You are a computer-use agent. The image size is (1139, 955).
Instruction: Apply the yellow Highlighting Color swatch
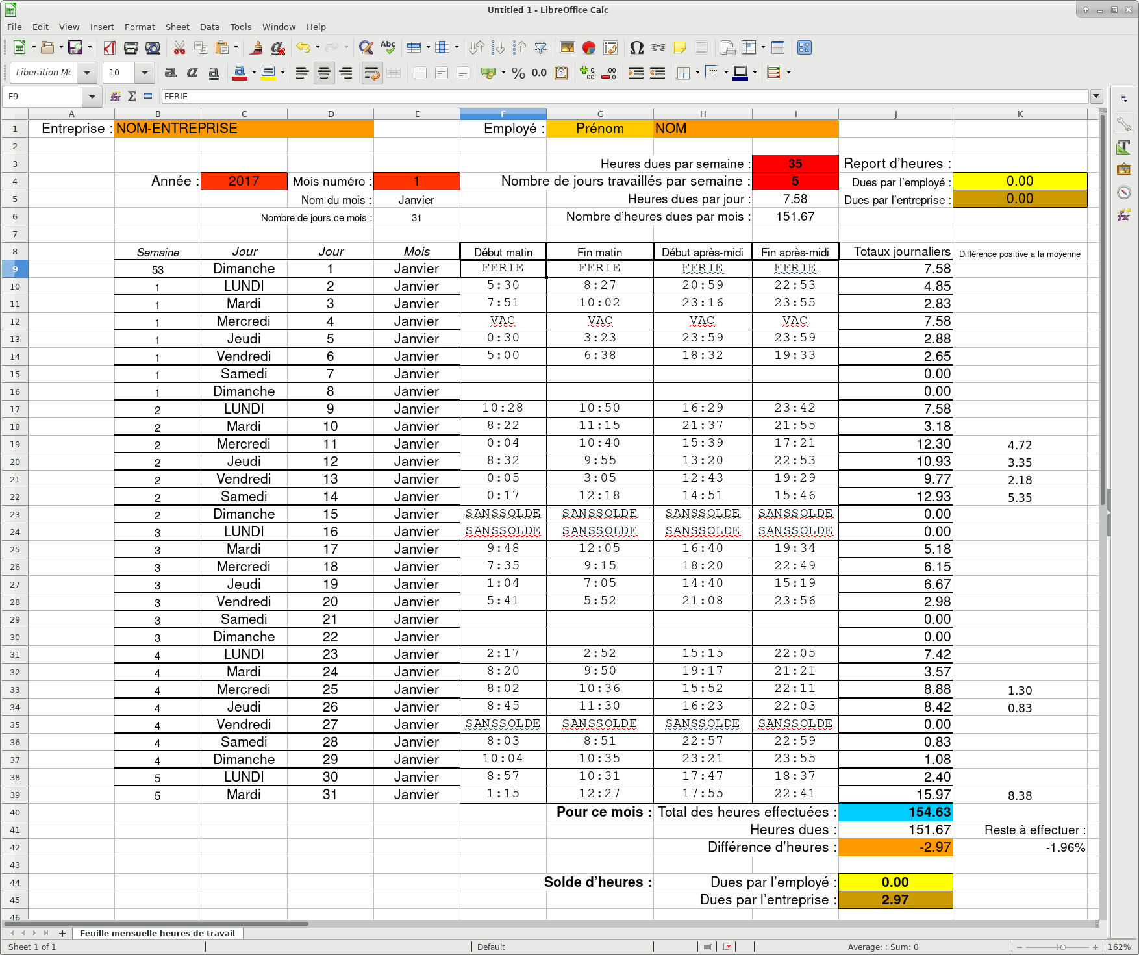pos(268,73)
